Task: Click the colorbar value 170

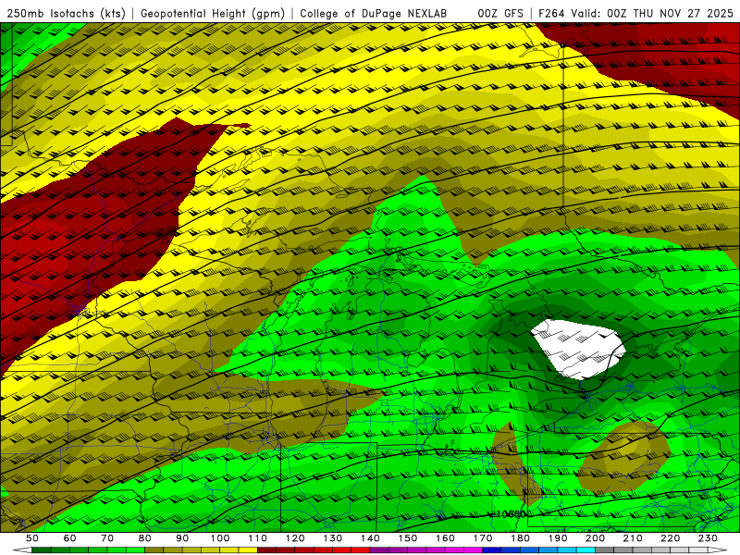Action: [x=483, y=538]
